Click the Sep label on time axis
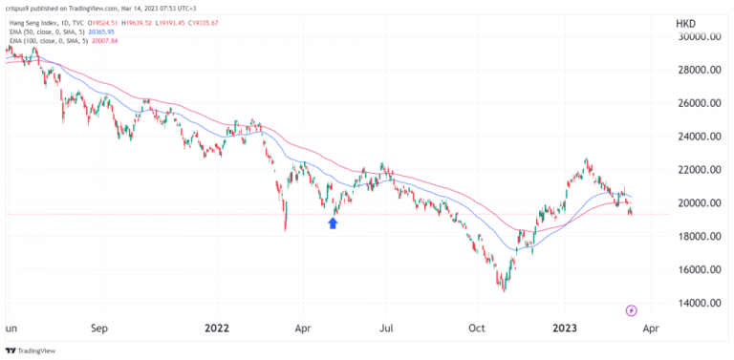 point(99,328)
